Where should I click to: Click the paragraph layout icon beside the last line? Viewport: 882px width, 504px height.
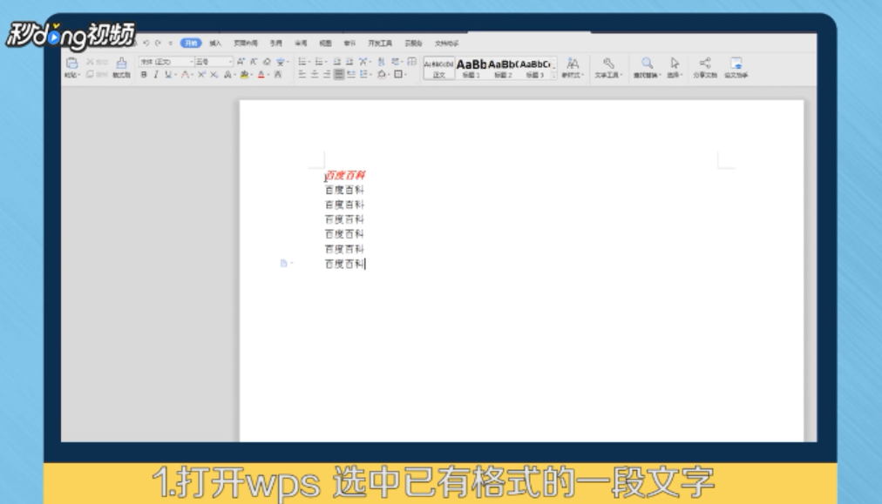click(284, 263)
